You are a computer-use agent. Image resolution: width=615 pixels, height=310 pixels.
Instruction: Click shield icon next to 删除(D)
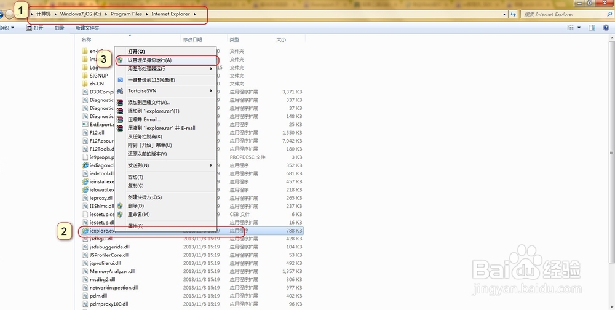click(120, 205)
